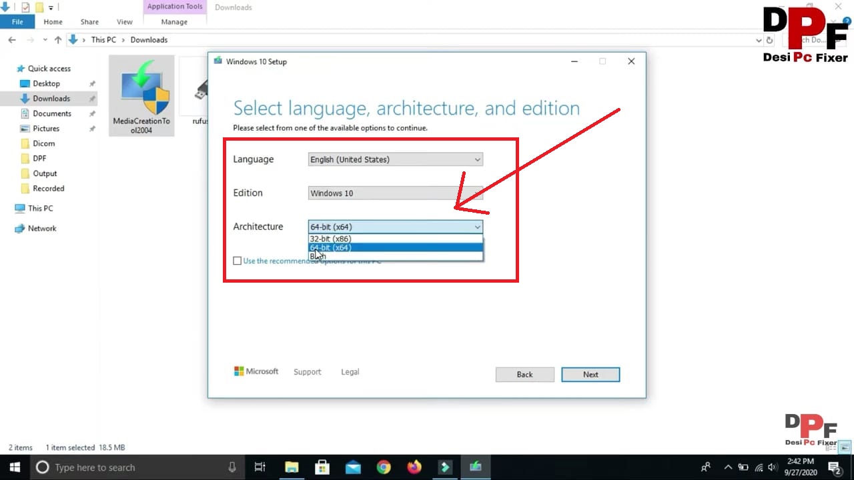Open the DPF folder in sidebar
Image resolution: width=854 pixels, height=480 pixels.
point(39,159)
